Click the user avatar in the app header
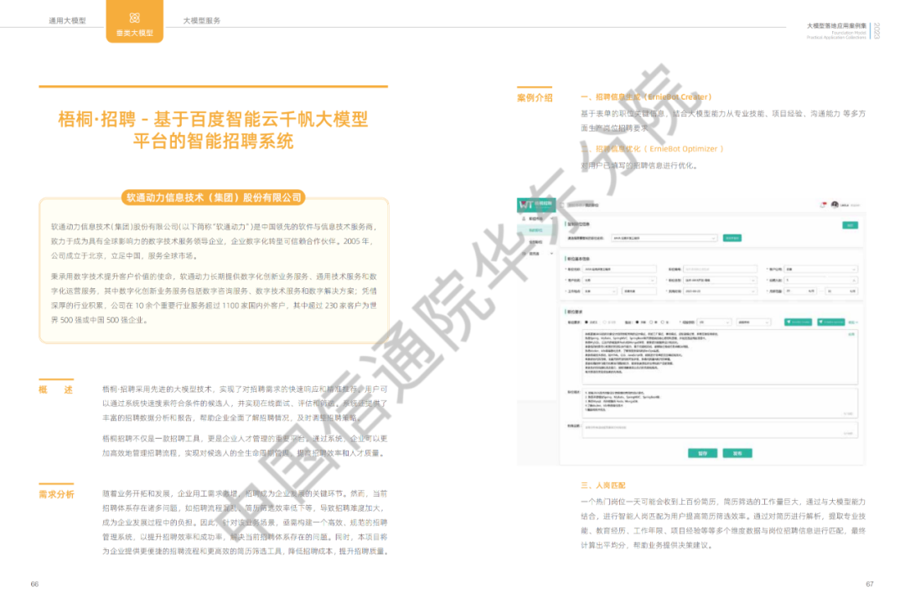The width and height of the screenshot is (905, 613). [835, 204]
